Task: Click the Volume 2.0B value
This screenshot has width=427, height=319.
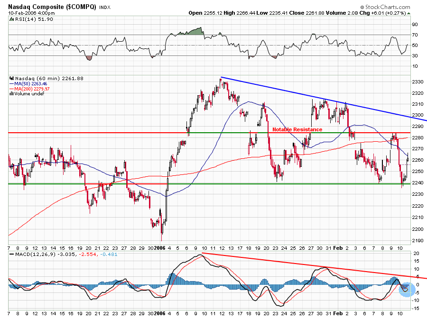Action: (x=342, y=13)
